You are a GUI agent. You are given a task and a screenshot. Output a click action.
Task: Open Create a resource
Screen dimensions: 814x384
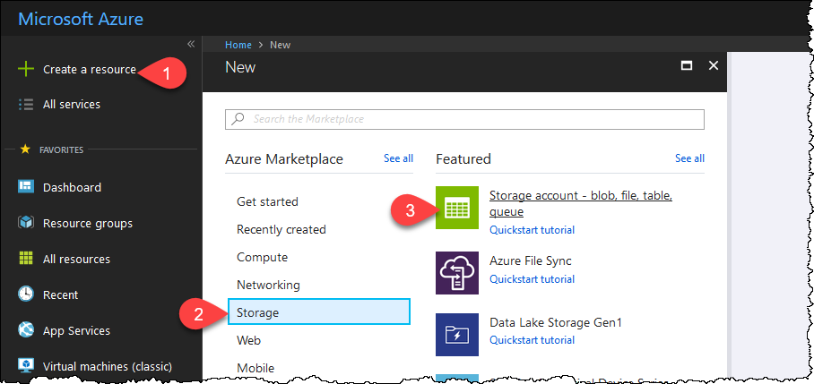(x=90, y=69)
